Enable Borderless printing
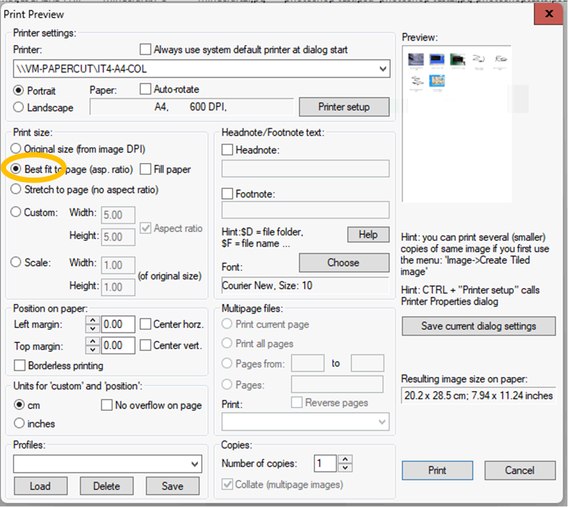This screenshot has height=507, width=568. pos(19,366)
